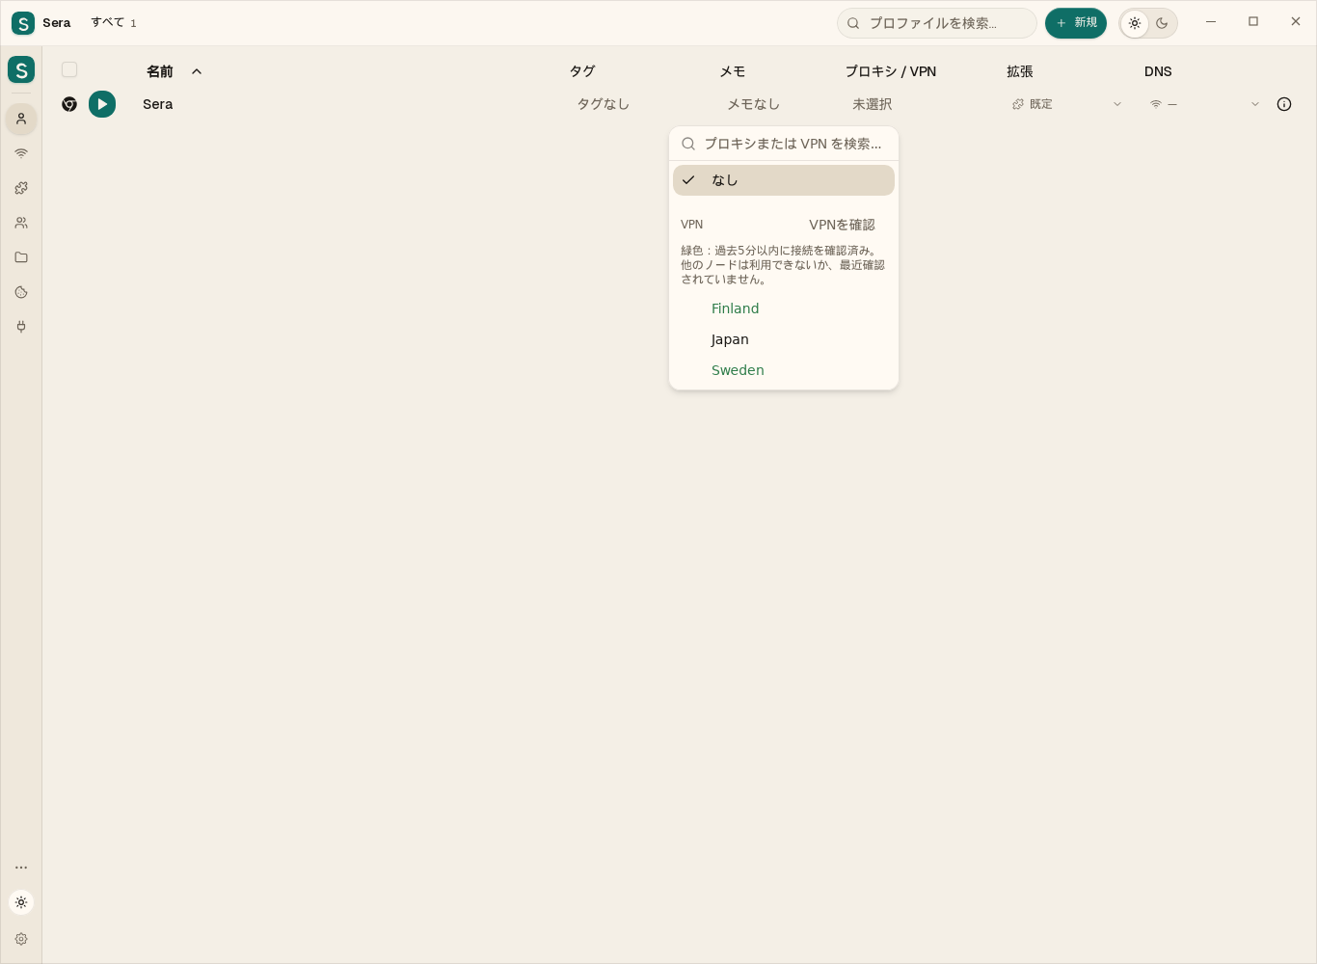Image resolution: width=1317 pixels, height=964 pixels.
Task: Open the proxy wifi icon in the sidebar
Action: [21, 153]
